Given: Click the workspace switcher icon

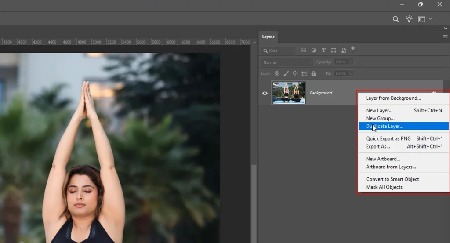Looking at the screenshot, I should pos(421,19).
